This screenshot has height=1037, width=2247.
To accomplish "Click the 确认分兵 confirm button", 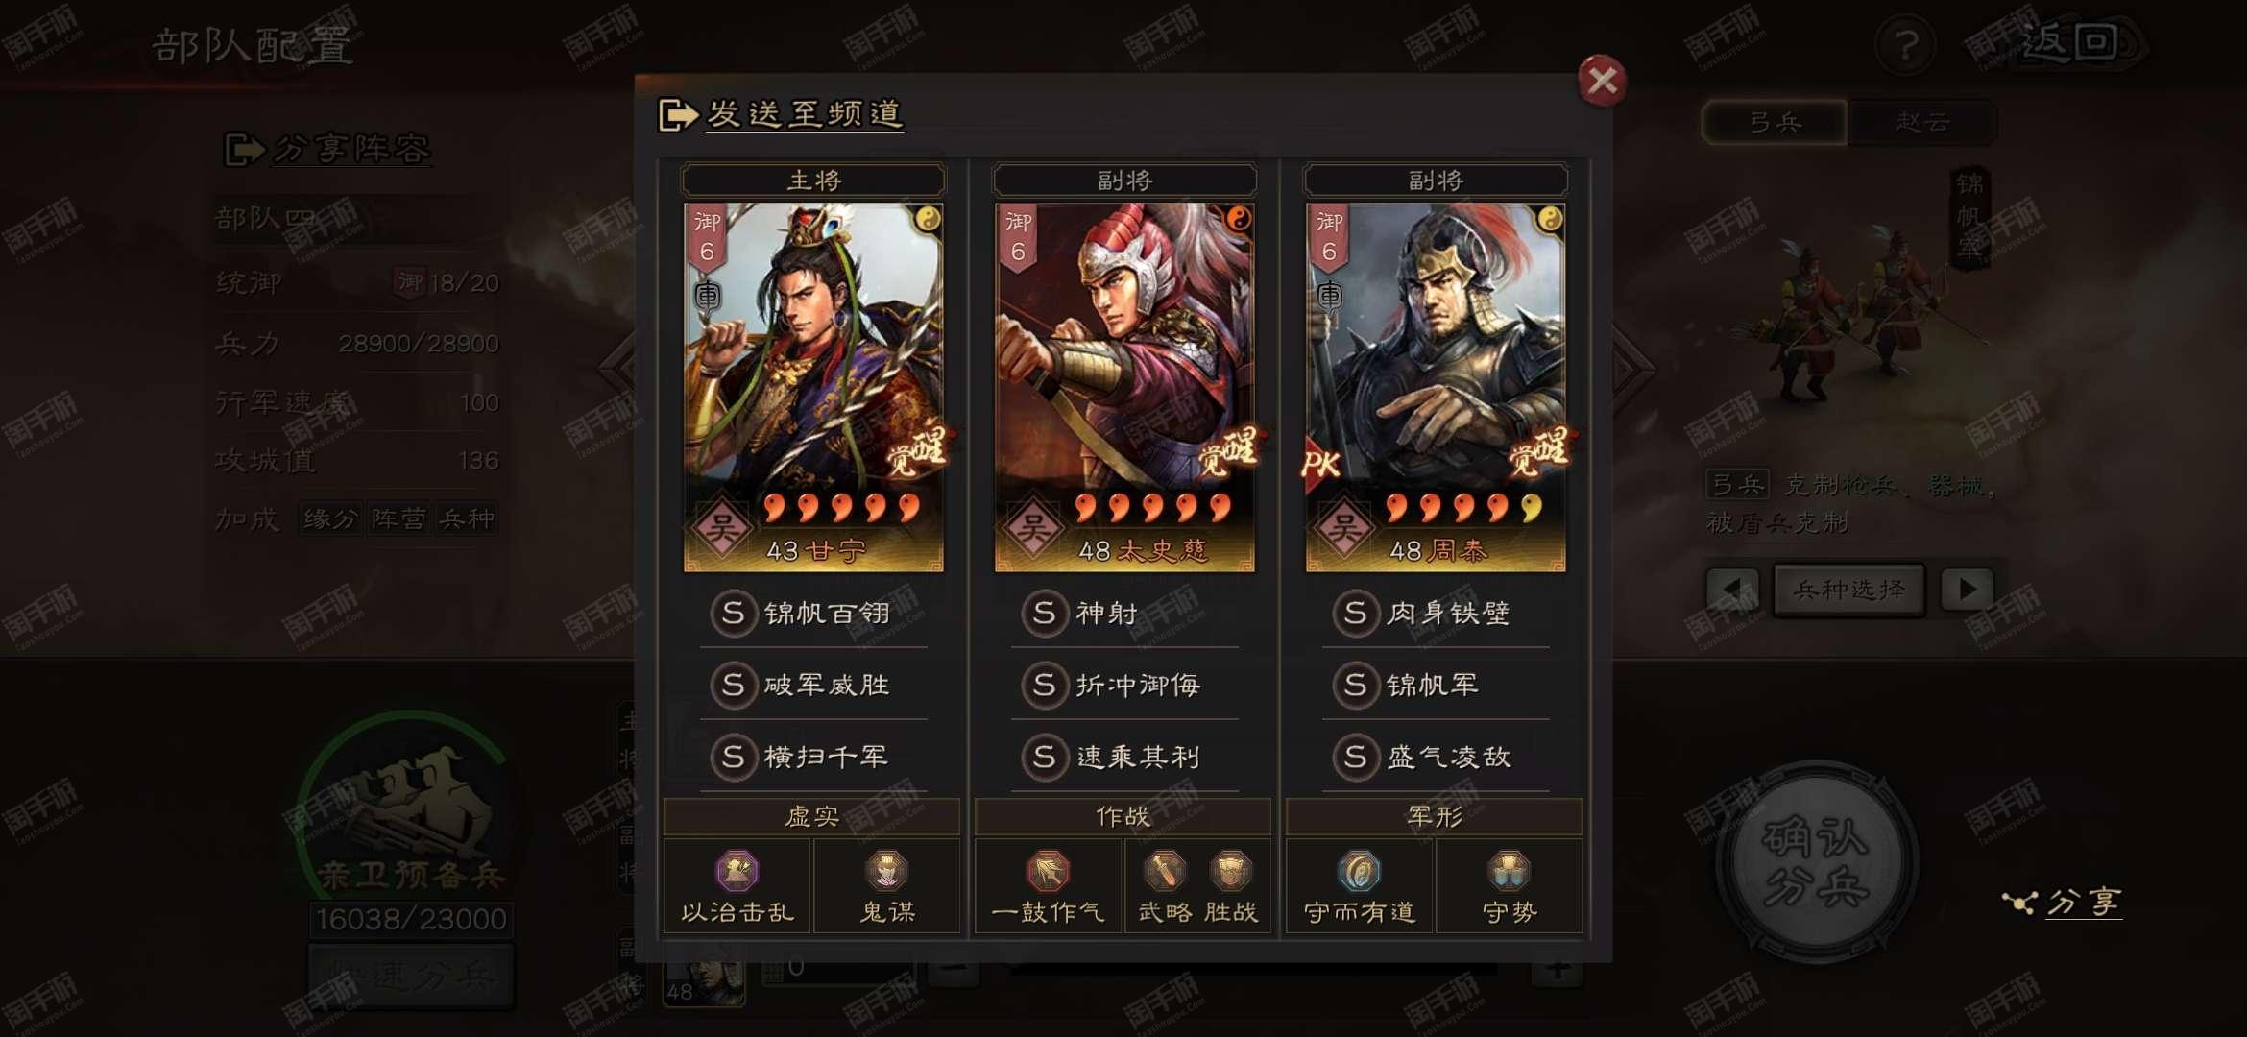I will pos(1816,860).
